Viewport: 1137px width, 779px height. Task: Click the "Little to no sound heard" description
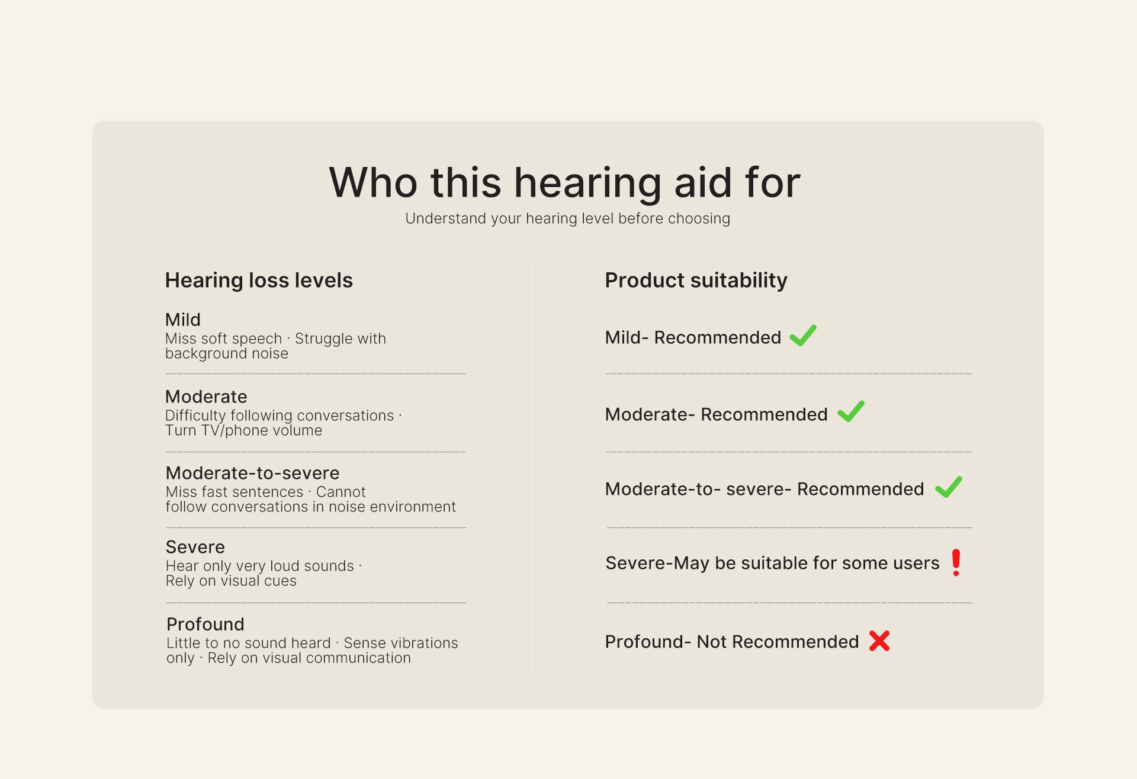point(249,643)
